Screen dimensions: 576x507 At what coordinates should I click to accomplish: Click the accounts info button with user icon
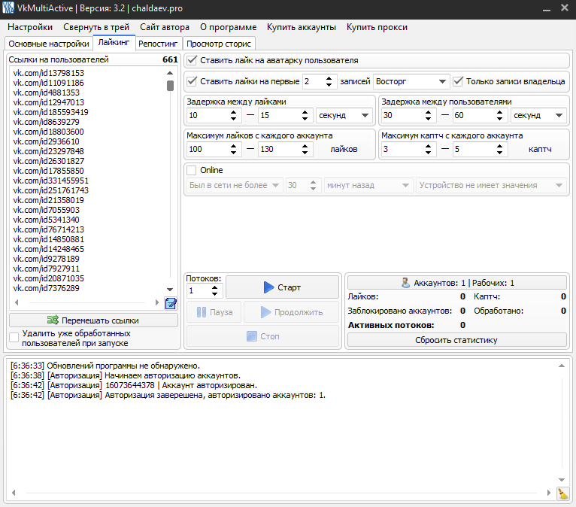(x=457, y=283)
